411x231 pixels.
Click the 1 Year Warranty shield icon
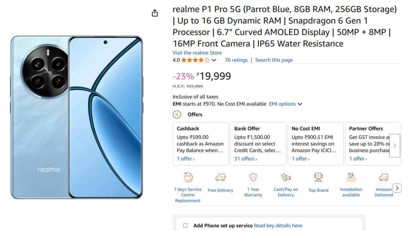tap(253, 177)
